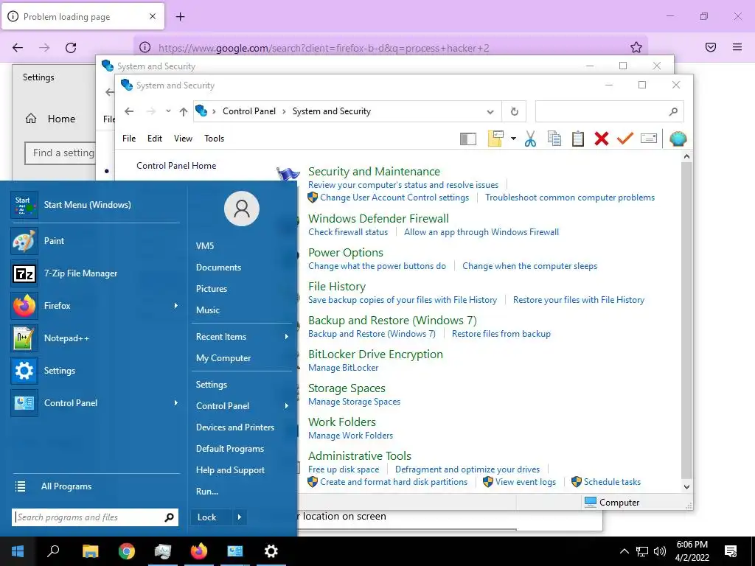Click Control Panel Home link
This screenshot has width=755, height=566.
coord(176,166)
